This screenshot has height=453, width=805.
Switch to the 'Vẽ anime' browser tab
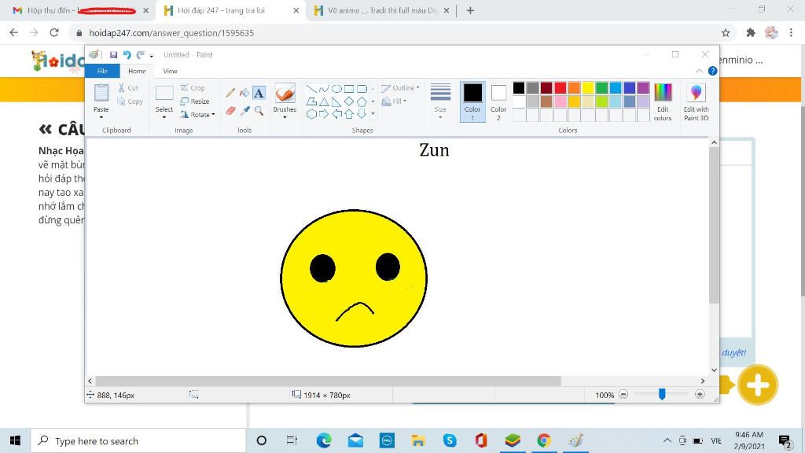(383, 10)
